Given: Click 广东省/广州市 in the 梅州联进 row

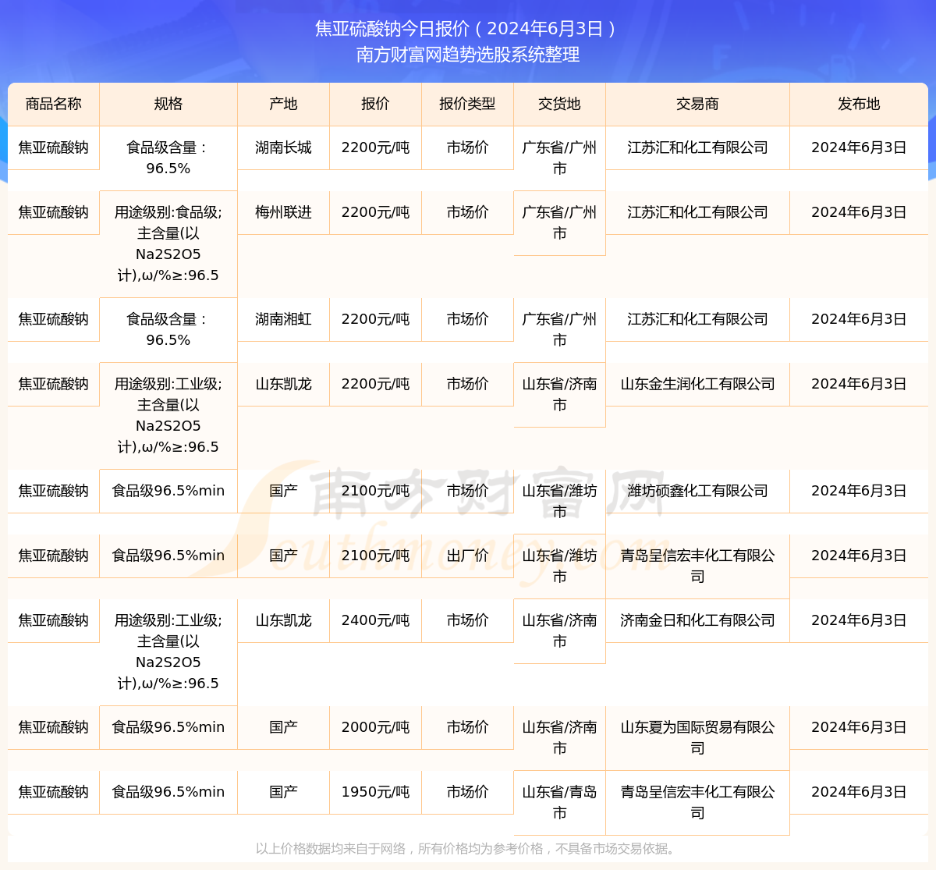Looking at the screenshot, I should [559, 223].
